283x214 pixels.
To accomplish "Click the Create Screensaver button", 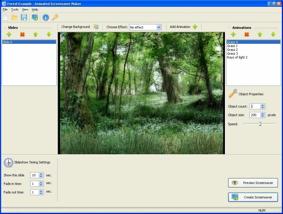I will pyautogui.click(x=253, y=197).
